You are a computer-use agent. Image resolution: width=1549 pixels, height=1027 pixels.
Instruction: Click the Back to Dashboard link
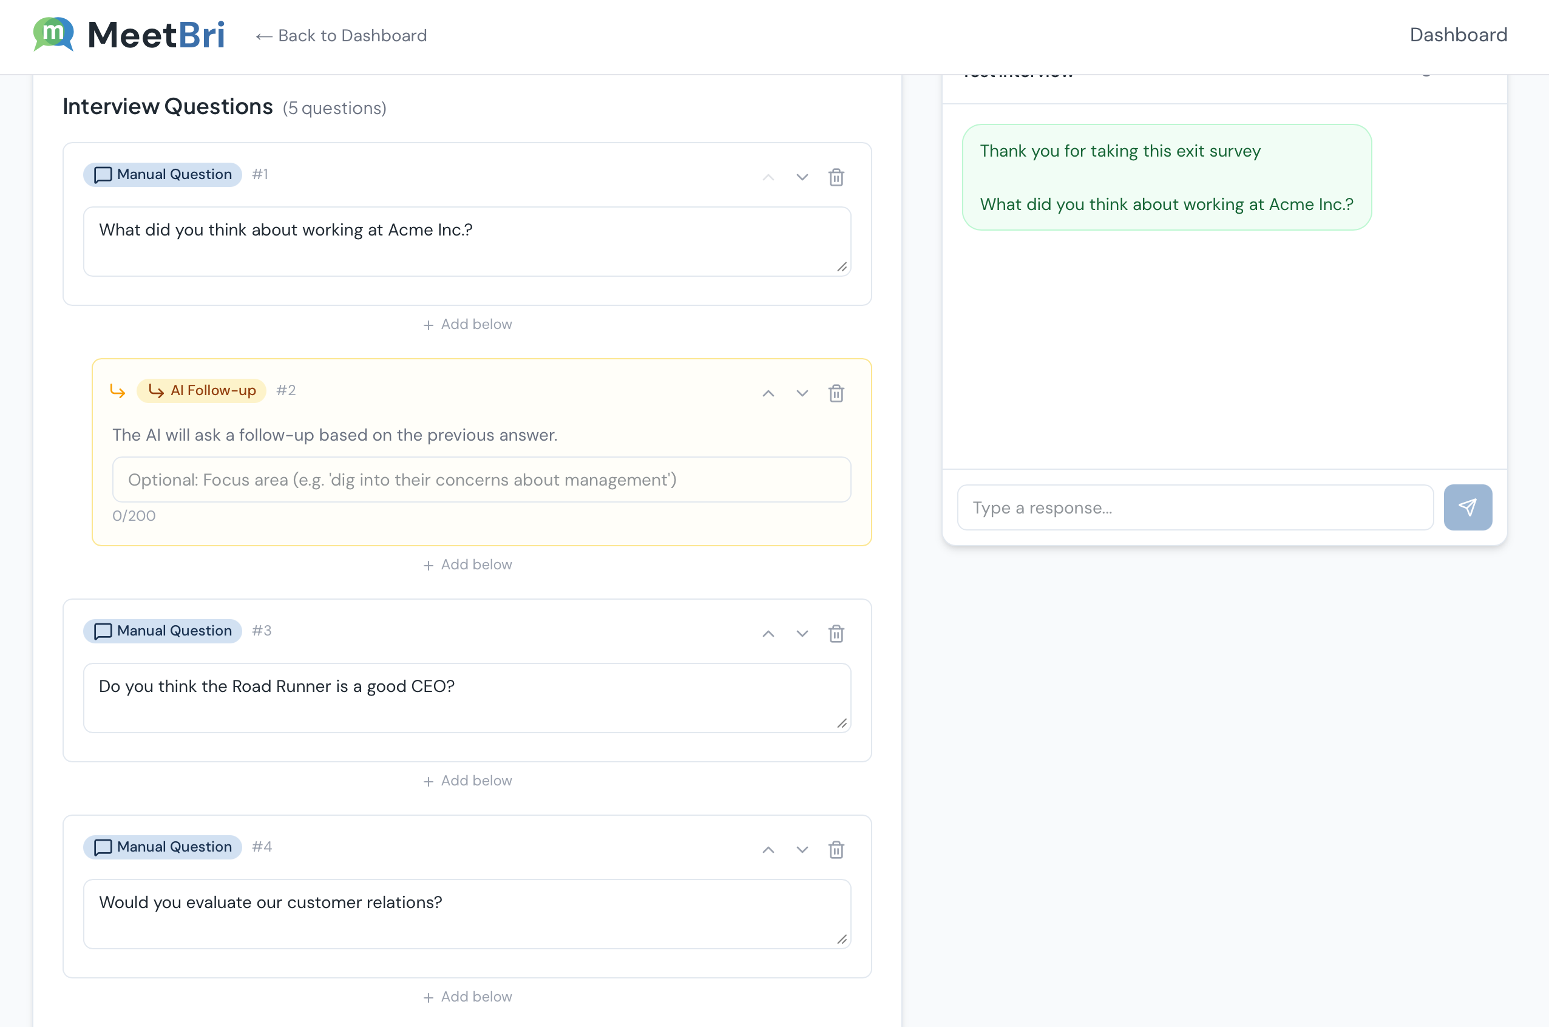[341, 35]
